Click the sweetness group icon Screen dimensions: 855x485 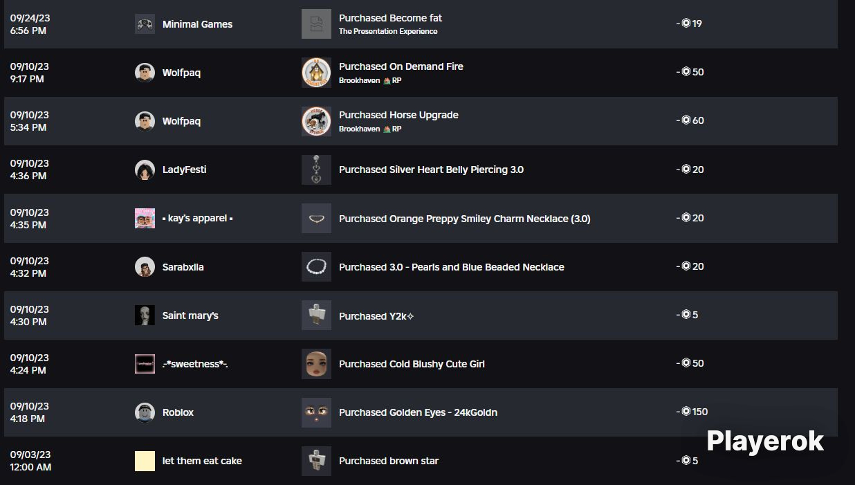point(145,364)
